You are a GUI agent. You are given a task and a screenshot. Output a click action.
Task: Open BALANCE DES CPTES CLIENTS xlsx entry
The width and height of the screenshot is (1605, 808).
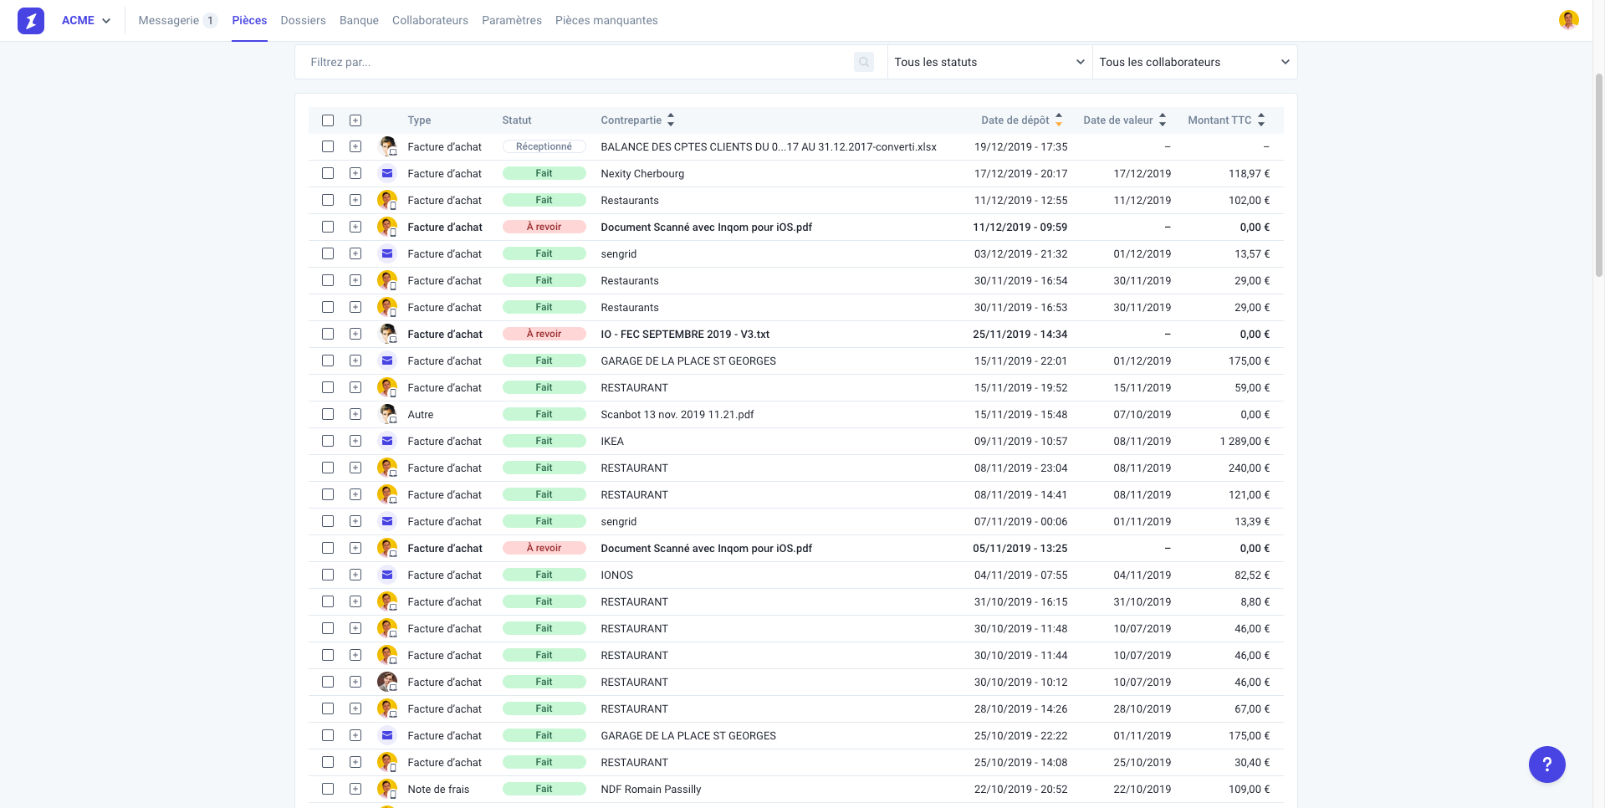769,146
